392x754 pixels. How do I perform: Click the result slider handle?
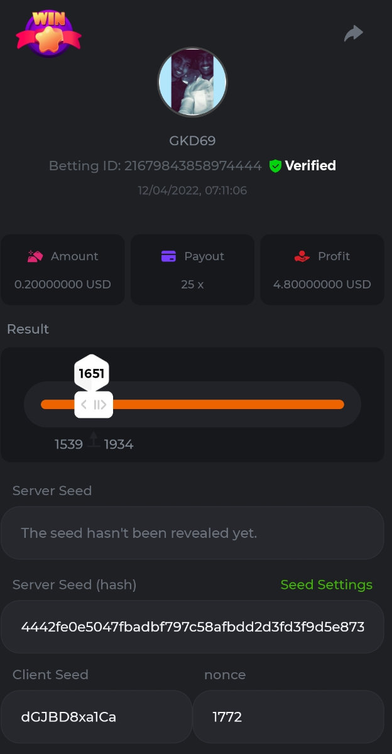(x=94, y=405)
